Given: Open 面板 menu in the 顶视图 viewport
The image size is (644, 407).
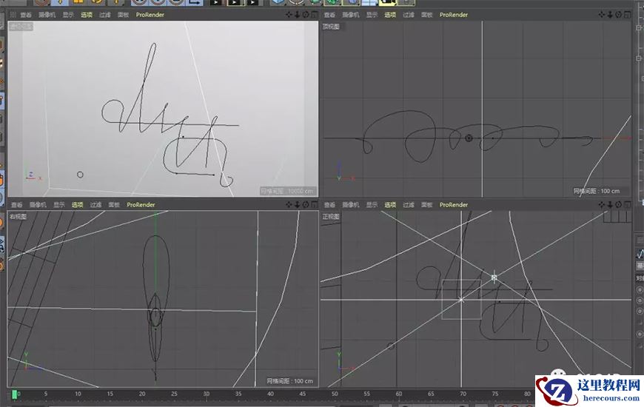Looking at the screenshot, I should pyautogui.click(x=426, y=15).
